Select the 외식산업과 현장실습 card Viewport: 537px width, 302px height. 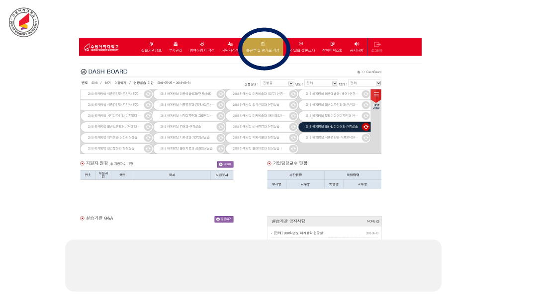coord(262,105)
